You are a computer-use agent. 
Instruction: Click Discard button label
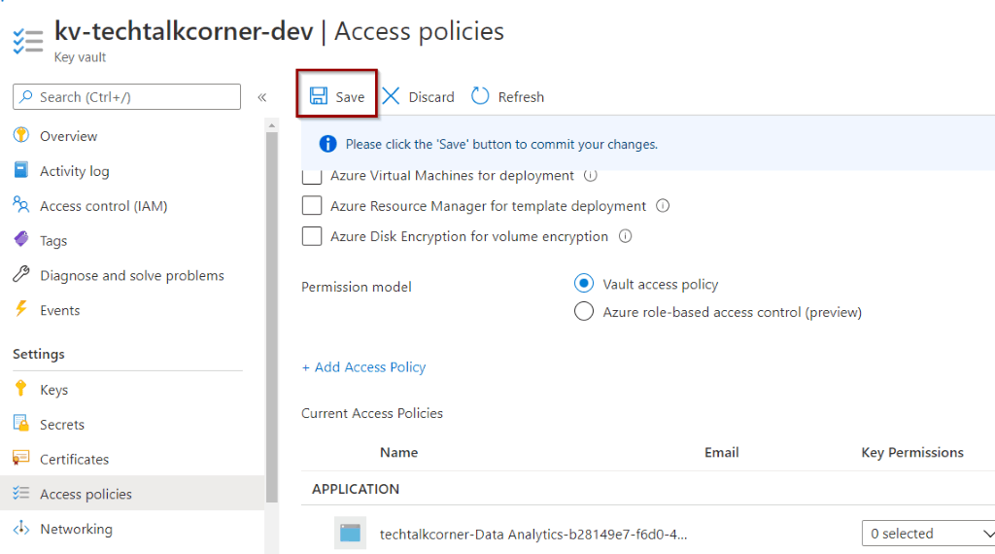431,97
